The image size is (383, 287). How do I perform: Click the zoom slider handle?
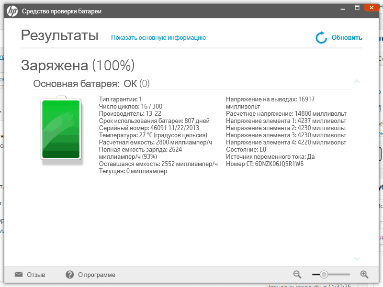pos(324,275)
